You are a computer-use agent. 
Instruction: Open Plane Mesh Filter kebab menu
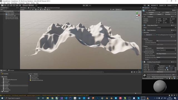175,25
